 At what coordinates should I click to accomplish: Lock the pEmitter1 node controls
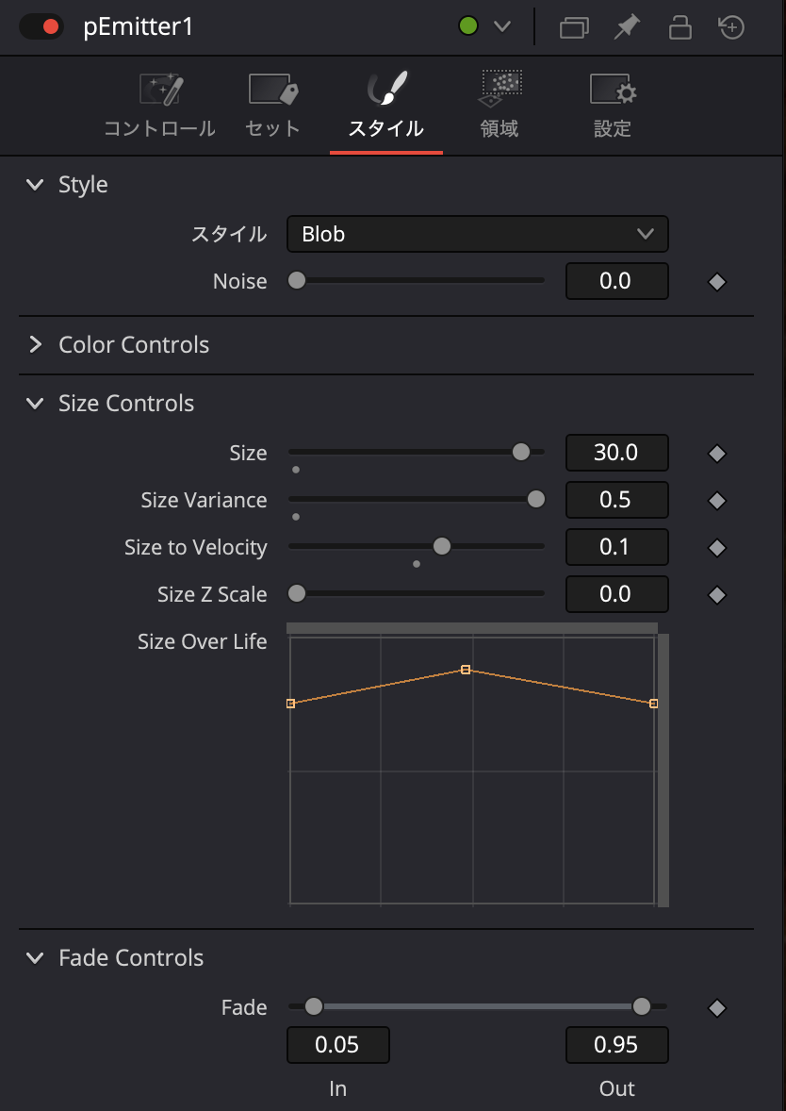(680, 27)
